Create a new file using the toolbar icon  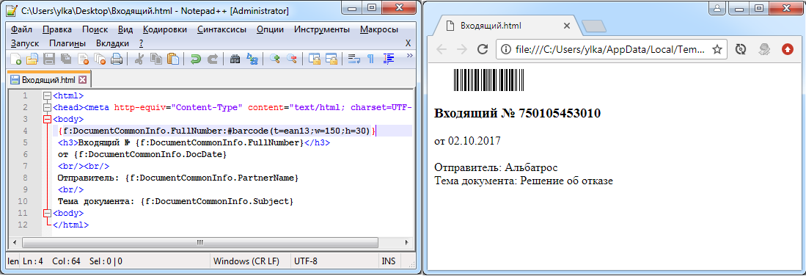[16, 59]
